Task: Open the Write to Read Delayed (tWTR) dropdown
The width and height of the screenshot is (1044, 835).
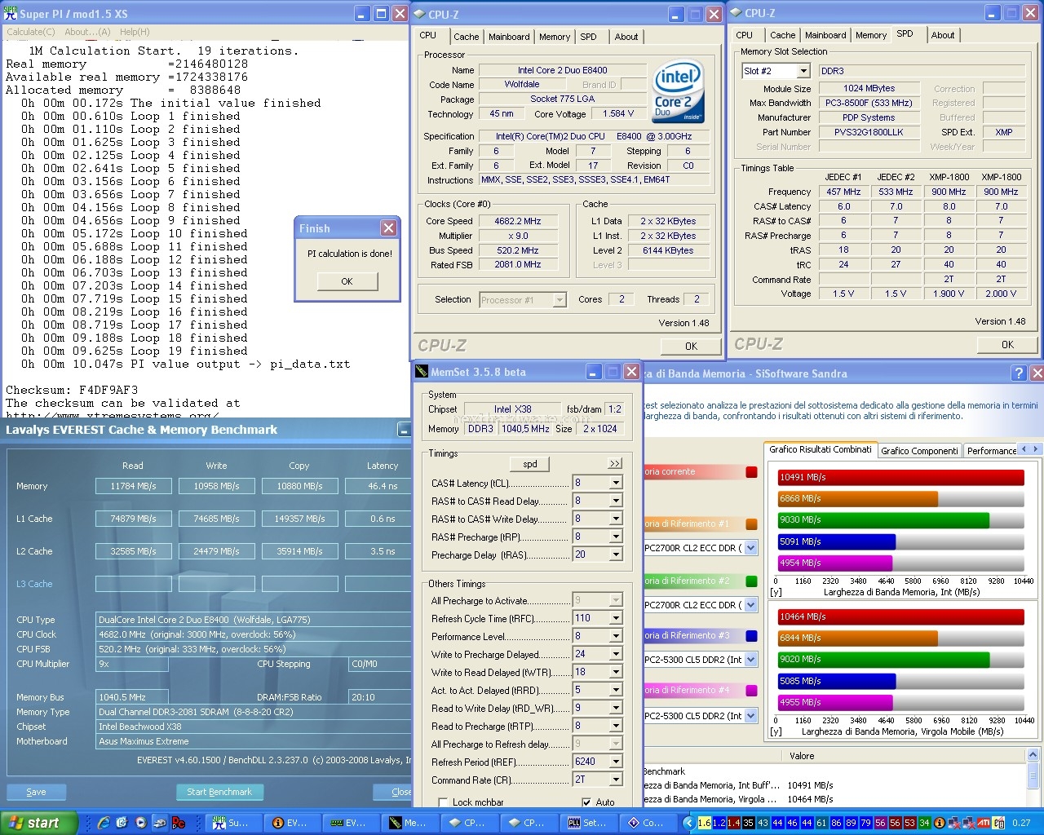Action: coord(616,672)
